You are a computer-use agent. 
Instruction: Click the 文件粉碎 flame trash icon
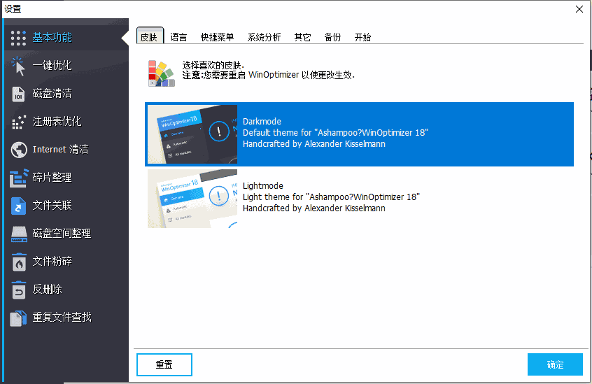(19, 262)
